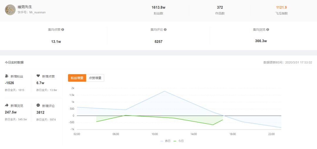Viewport: 317px width, 149px height.
Task: Select the 372 作品数 count
Action: coord(220,7)
